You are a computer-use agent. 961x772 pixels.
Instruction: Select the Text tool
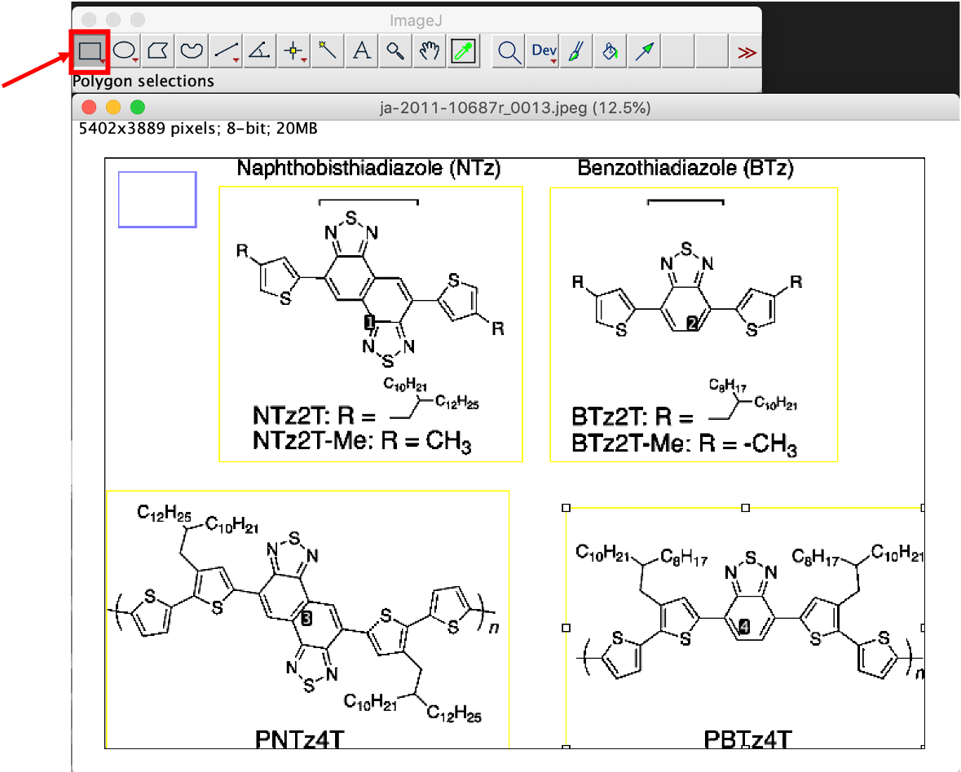point(361,51)
